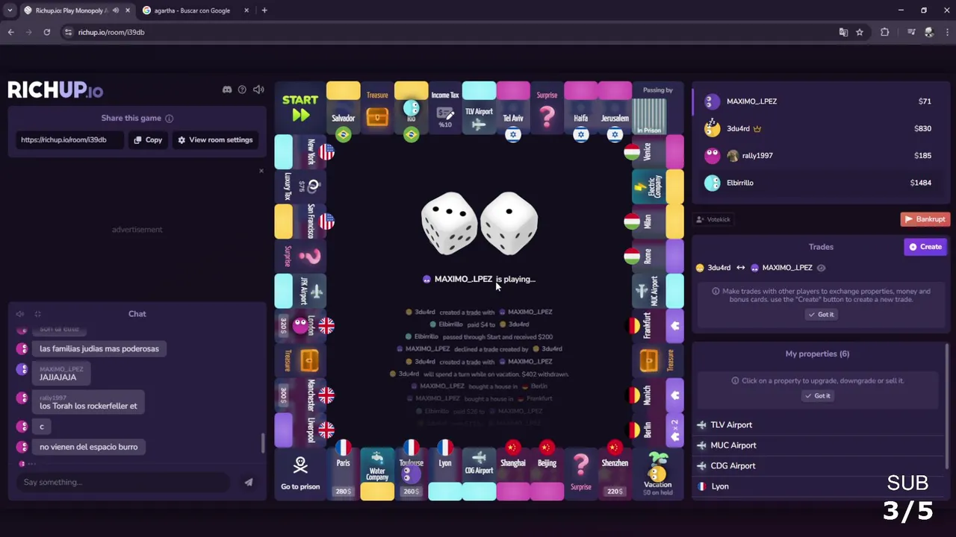Screen dimensions: 956x537
Task: Create a new trade
Action: [925, 247]
